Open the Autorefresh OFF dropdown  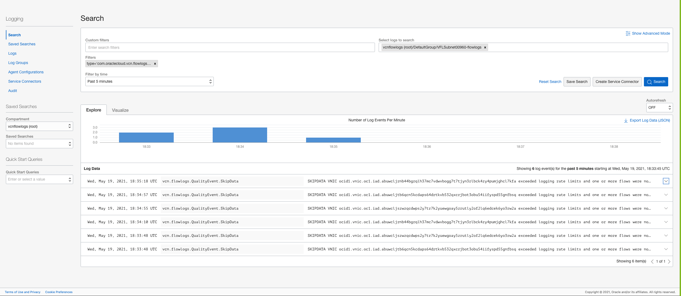click(x=659, y=107)
